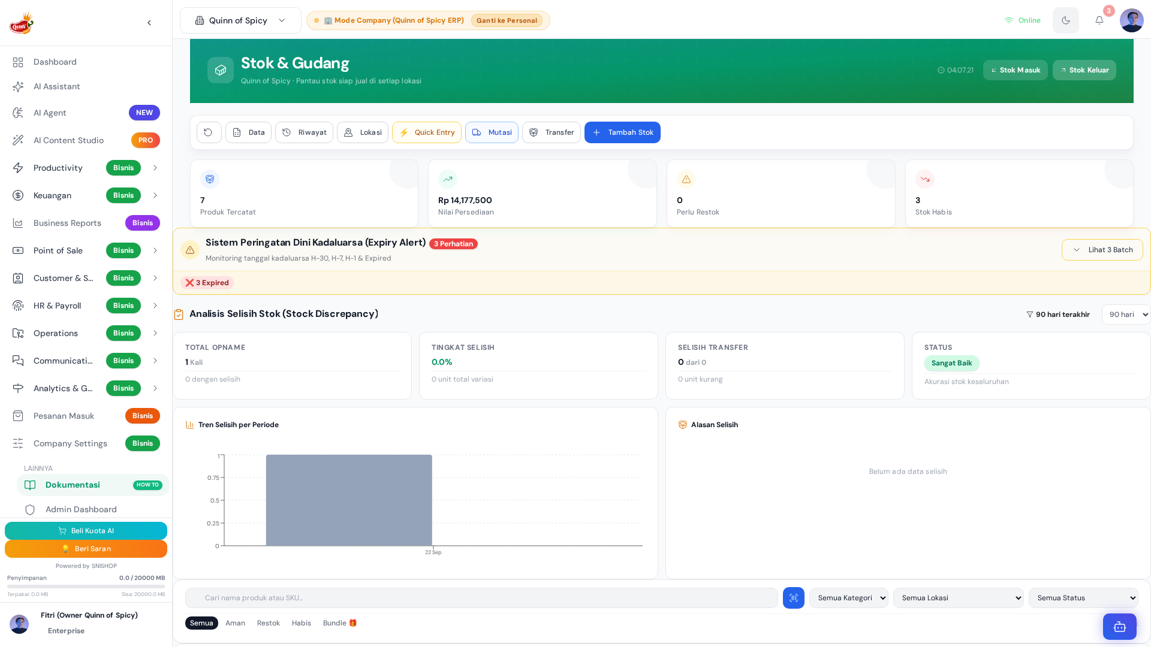1151x647 pixels.
Task: Collapse the sidebar with the arrow icon
Action: point(149,23)
